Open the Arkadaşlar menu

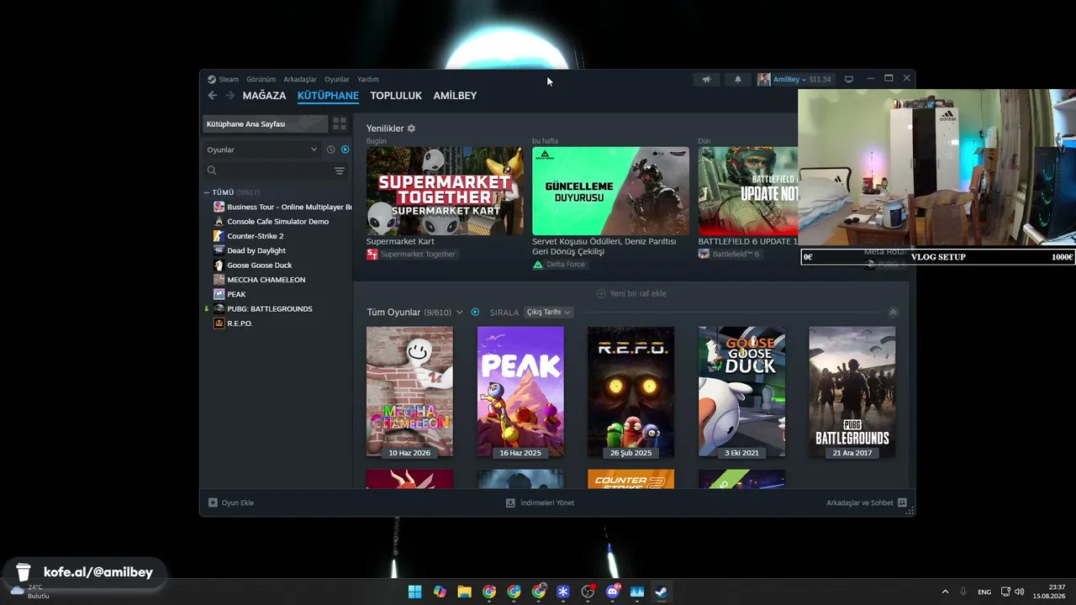point(300,79)
